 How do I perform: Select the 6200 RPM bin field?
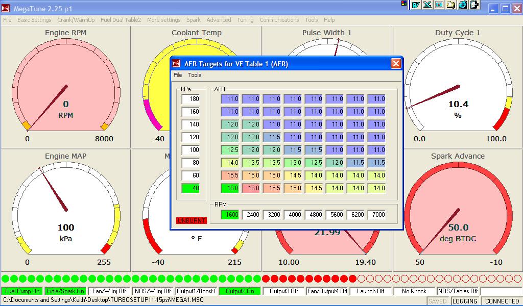[x=356, y=215]
